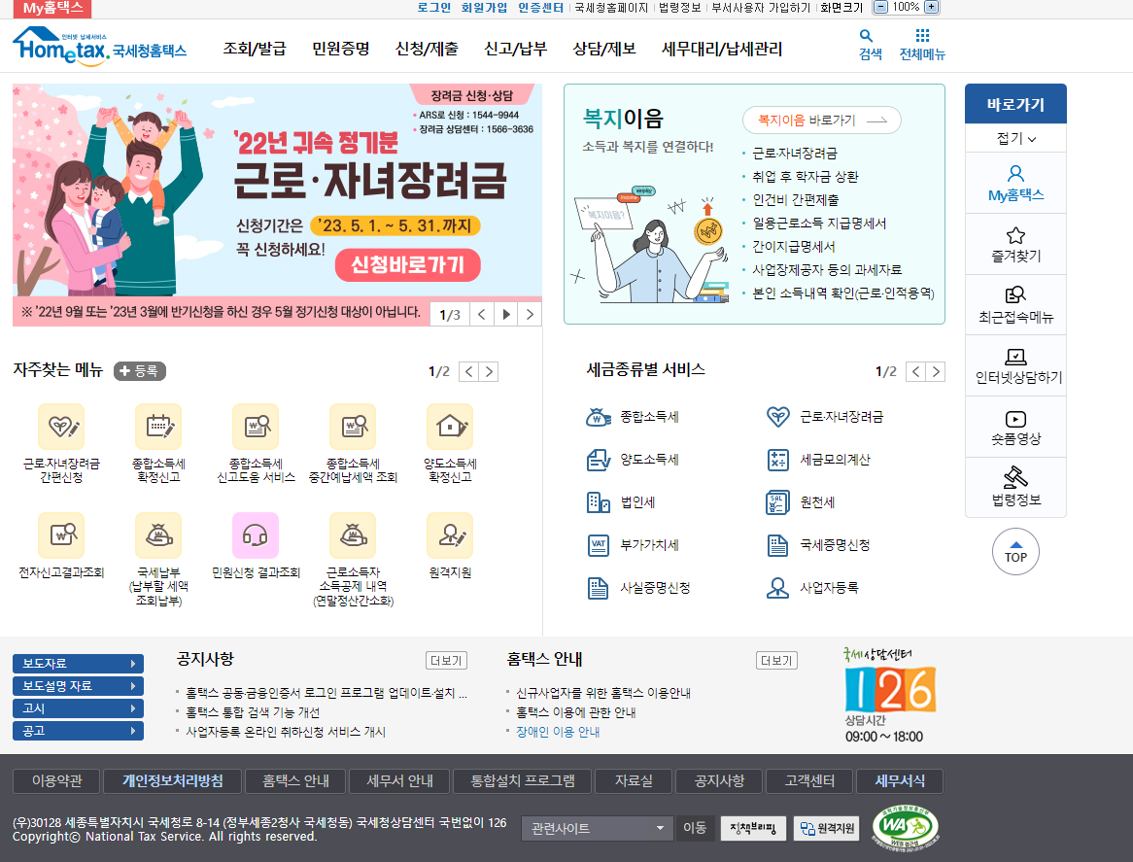Play the banner slideshow
The width and height of the screenshot is (1133, 862).
(x=506, y=314)
